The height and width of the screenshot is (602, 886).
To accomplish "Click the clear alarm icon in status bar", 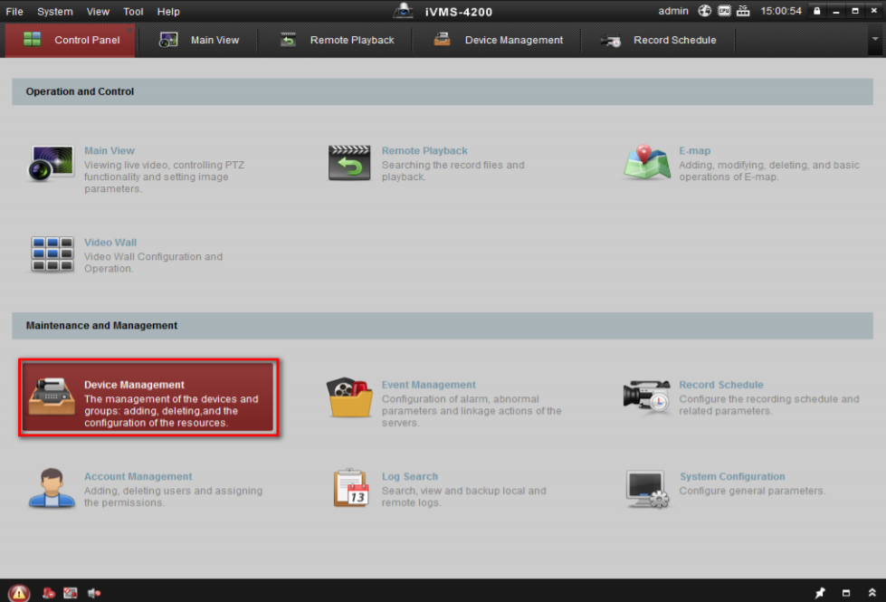I will point(49,593).
